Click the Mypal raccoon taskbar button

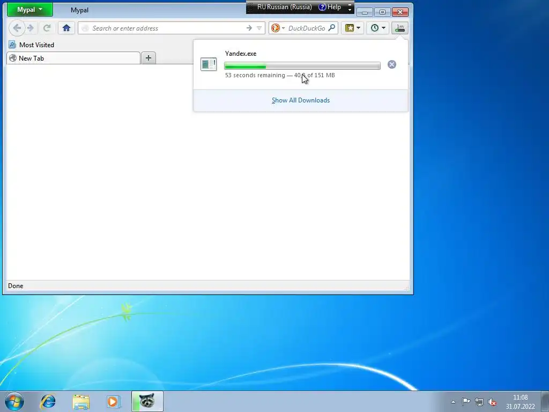(147, 401)
